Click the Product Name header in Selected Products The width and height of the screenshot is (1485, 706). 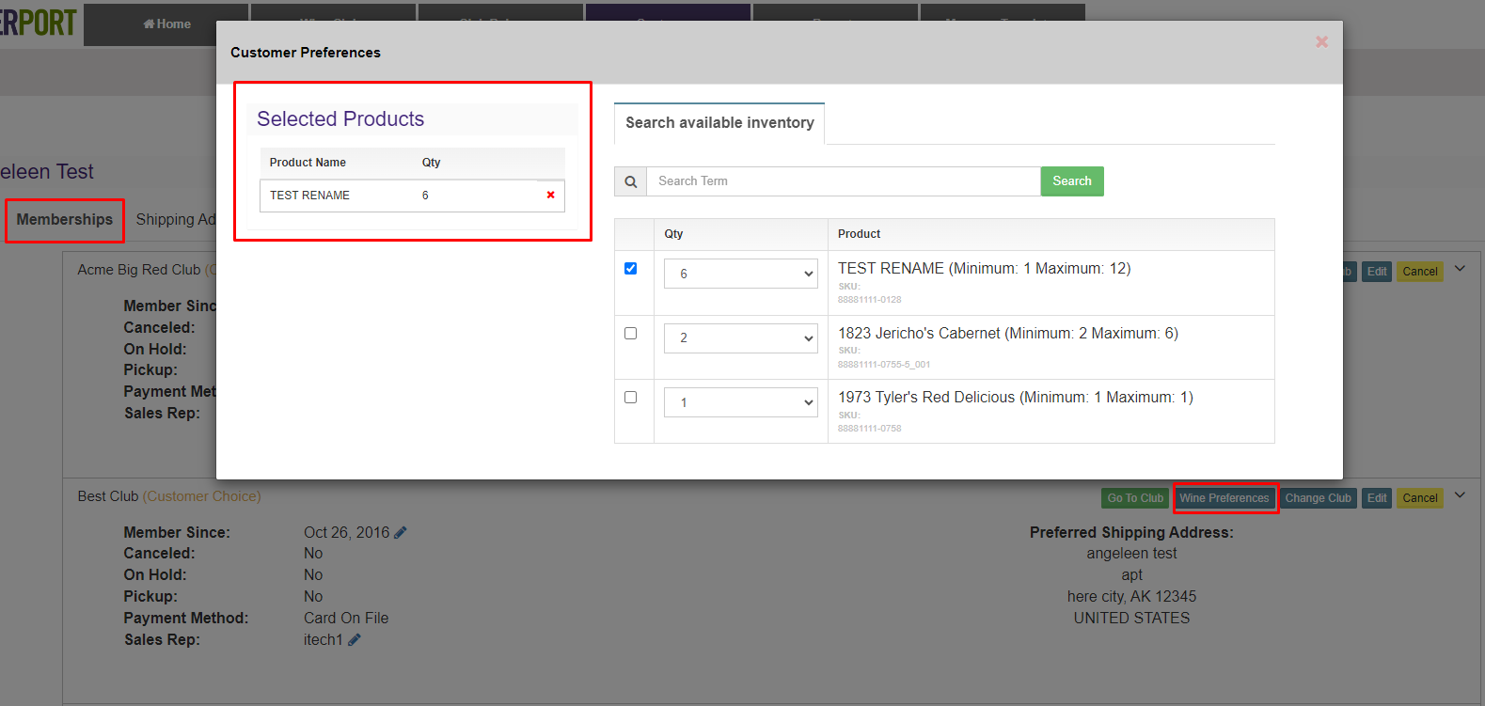[308, 163]
